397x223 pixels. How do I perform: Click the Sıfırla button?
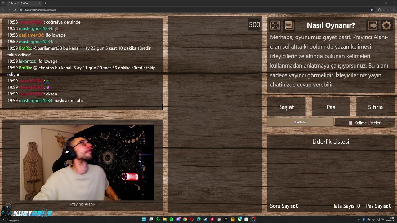point(375,107)
